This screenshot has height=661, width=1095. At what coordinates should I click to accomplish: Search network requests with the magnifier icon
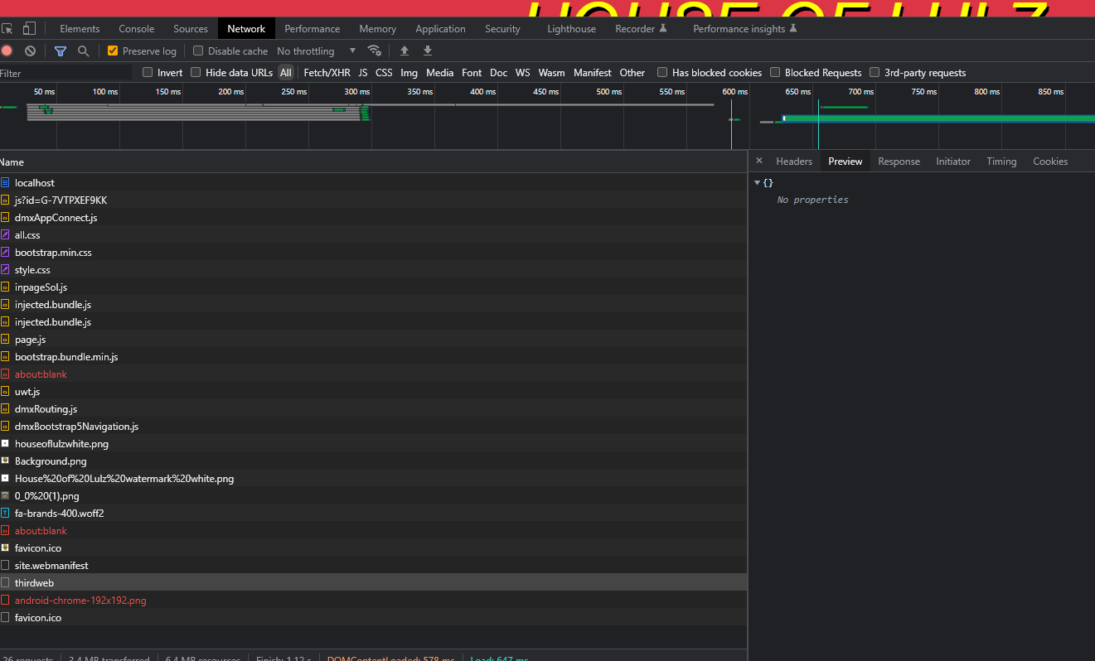[83, 51]
